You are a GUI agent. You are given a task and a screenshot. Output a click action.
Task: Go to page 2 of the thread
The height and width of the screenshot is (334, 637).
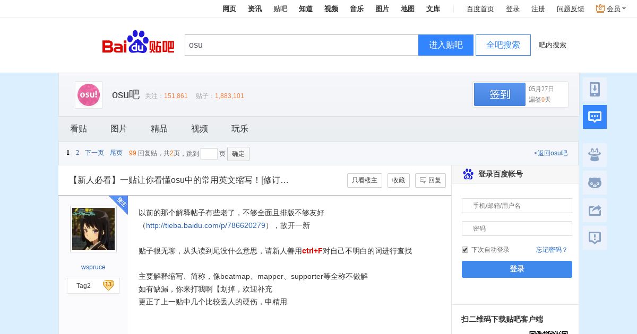[78, 153]
